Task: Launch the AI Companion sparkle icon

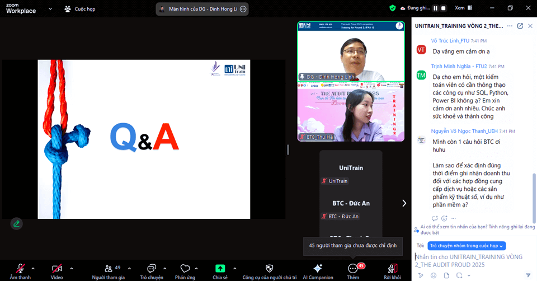Action: (318, 268)
